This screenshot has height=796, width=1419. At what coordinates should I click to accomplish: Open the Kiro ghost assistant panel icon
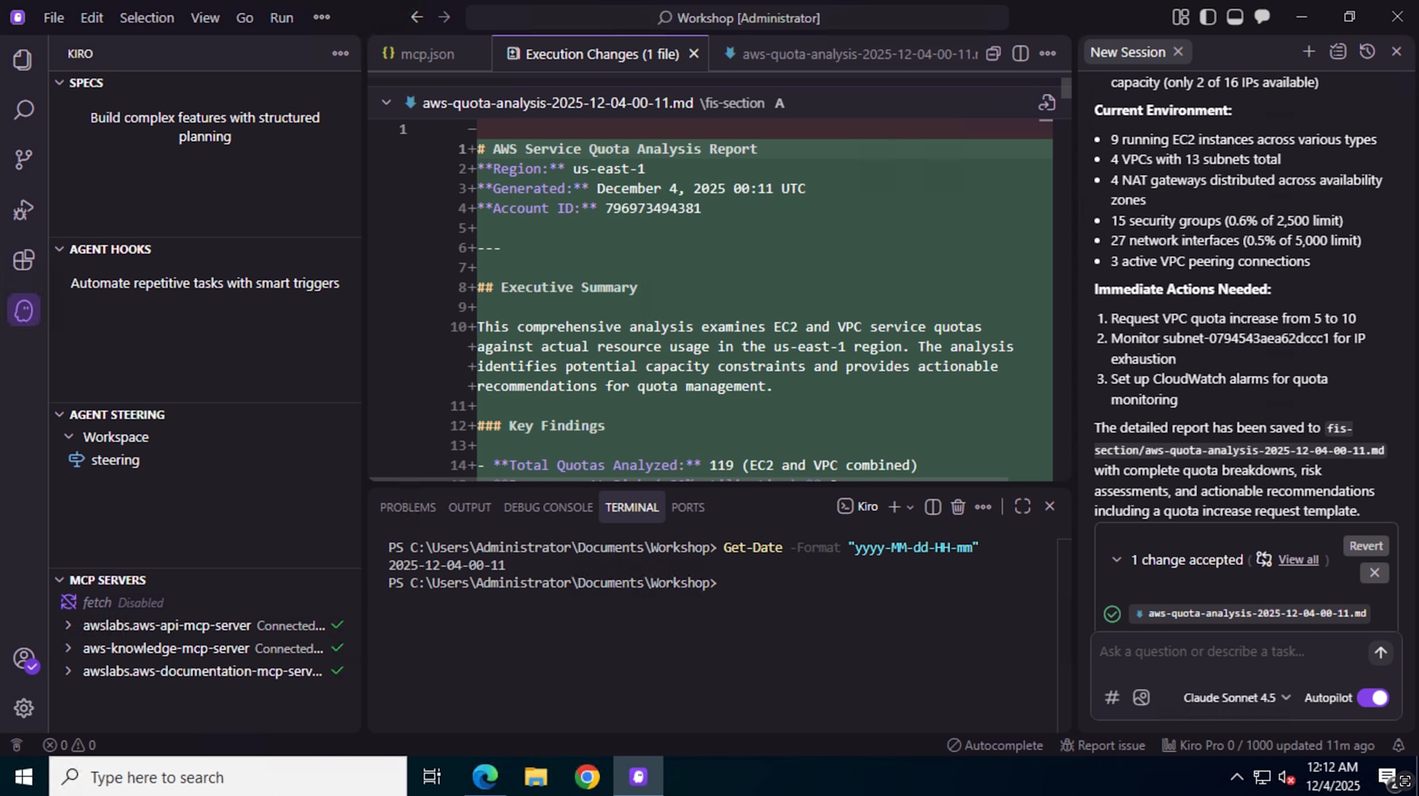(x=23, y=310)
